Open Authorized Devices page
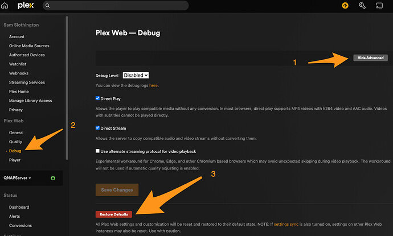 click(27, 55)
